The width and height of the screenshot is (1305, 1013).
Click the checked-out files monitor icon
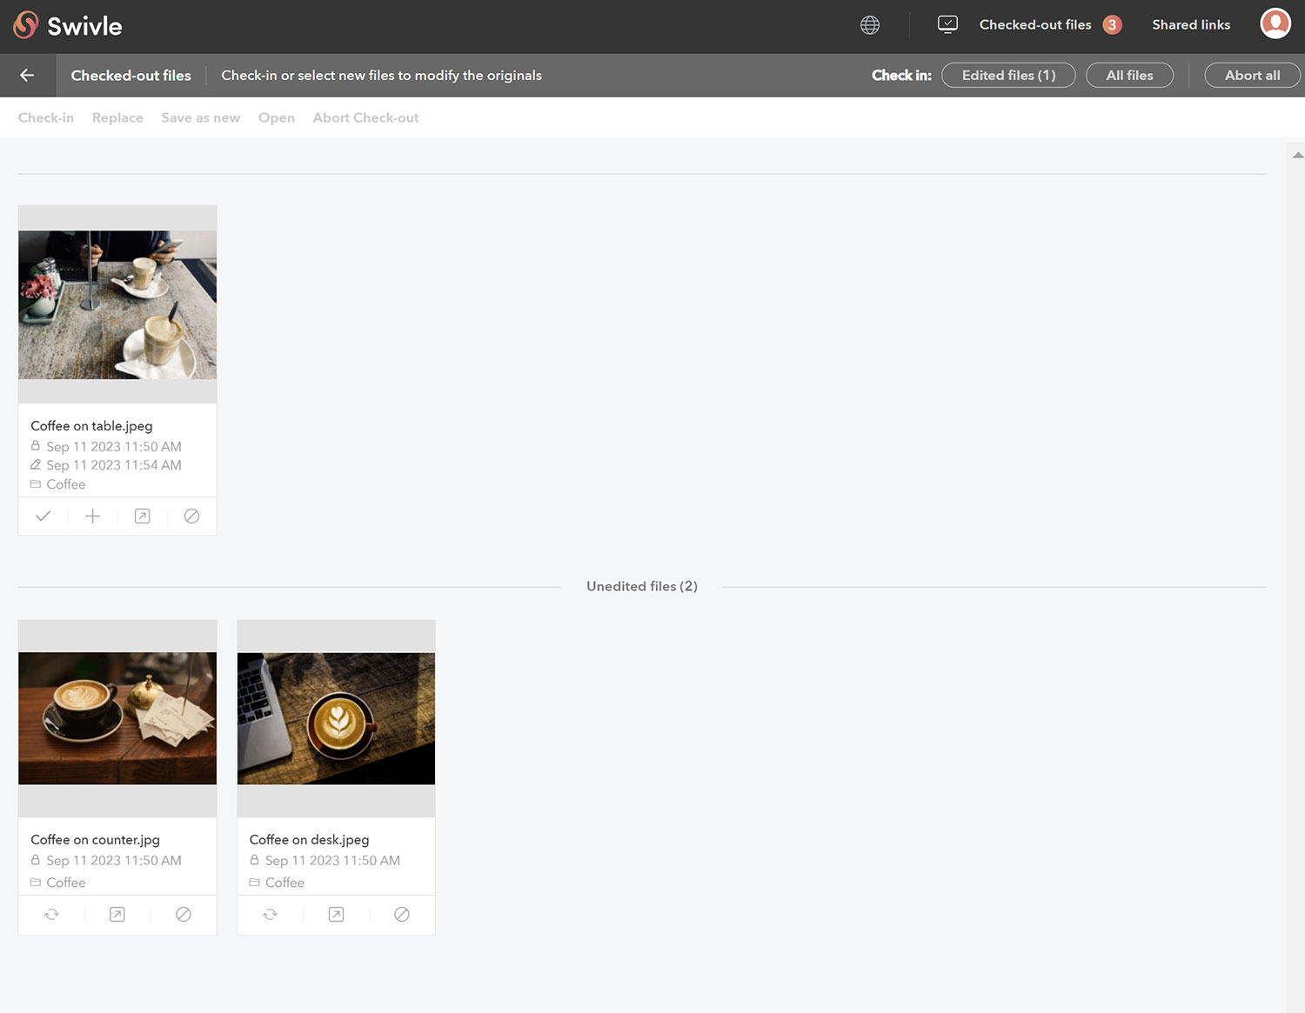(x=947, y=24)
